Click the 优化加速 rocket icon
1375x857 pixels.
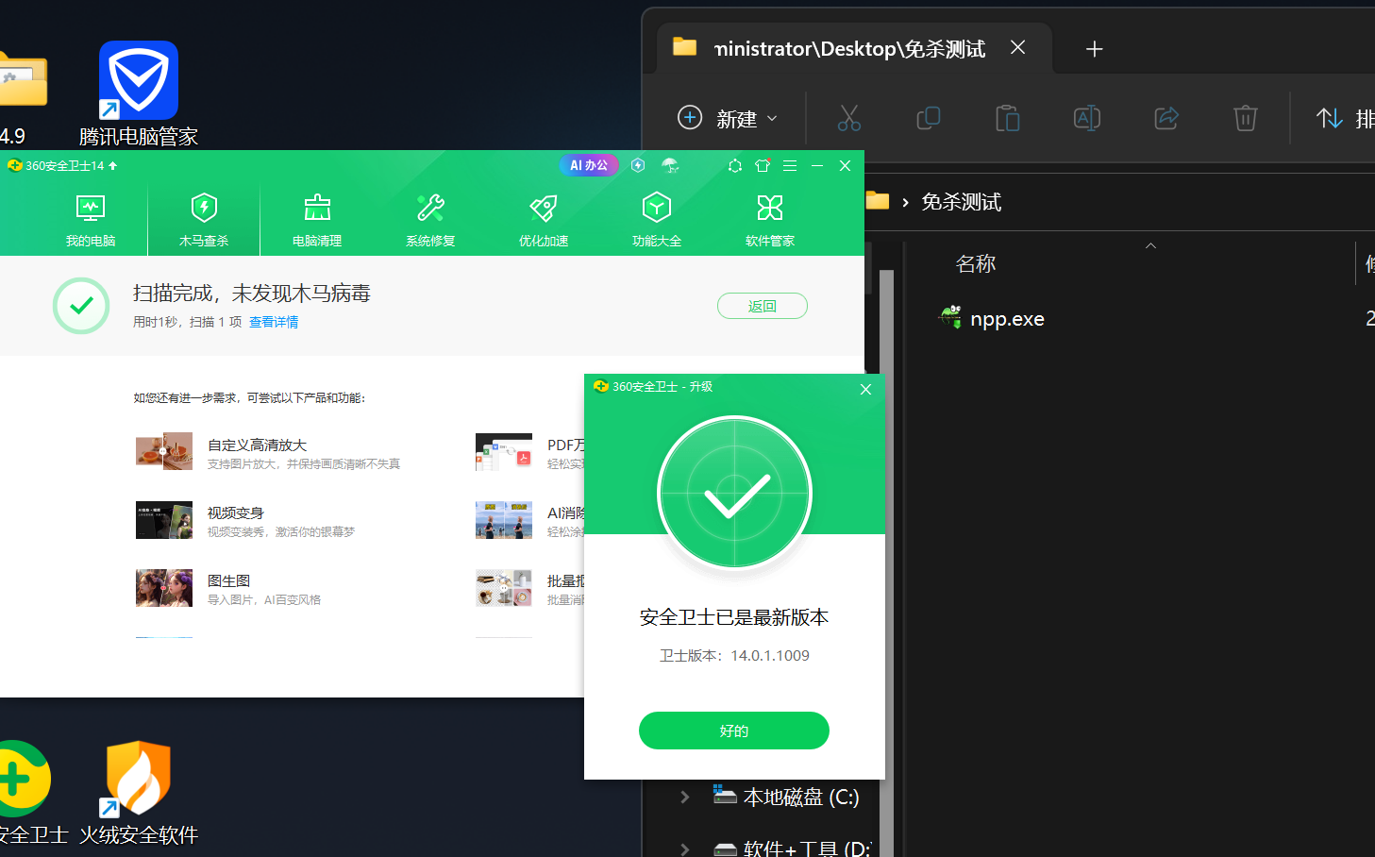(544, 209)
